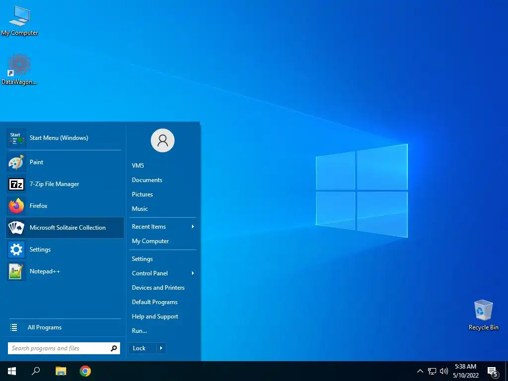Expand Recent Items submenu arrow
This screenshot has width=508, height=381.
[193, 226]
